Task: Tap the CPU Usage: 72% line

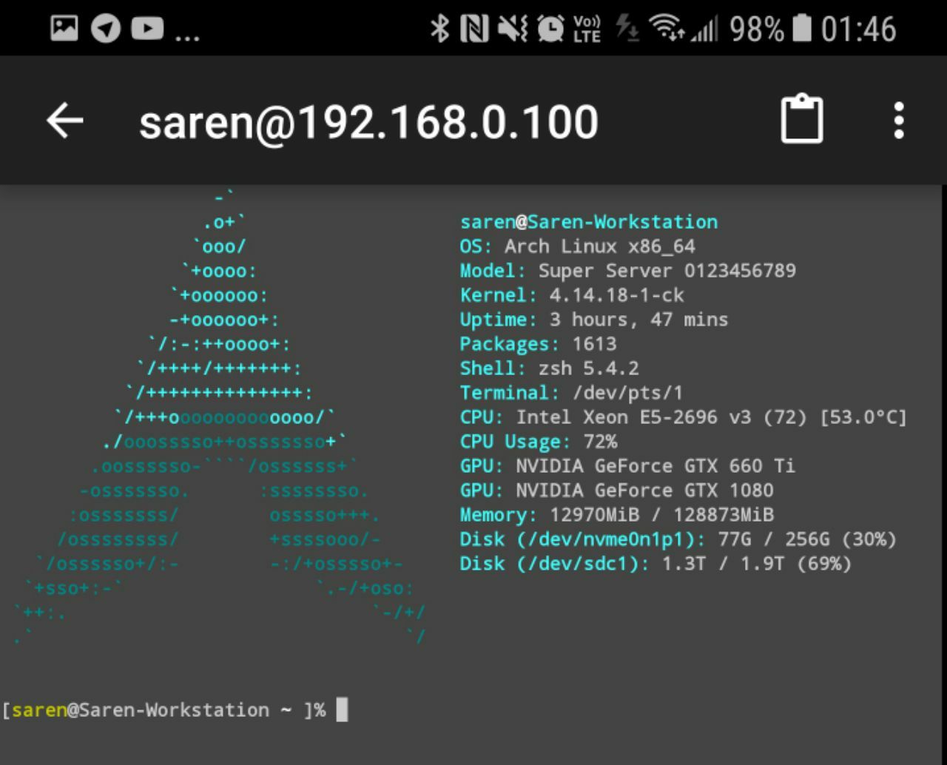Action: [539, 442]
